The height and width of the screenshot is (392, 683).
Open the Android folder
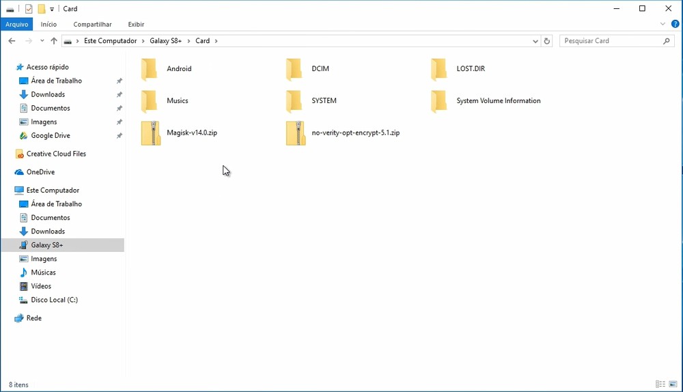click(x=167, y=69)
